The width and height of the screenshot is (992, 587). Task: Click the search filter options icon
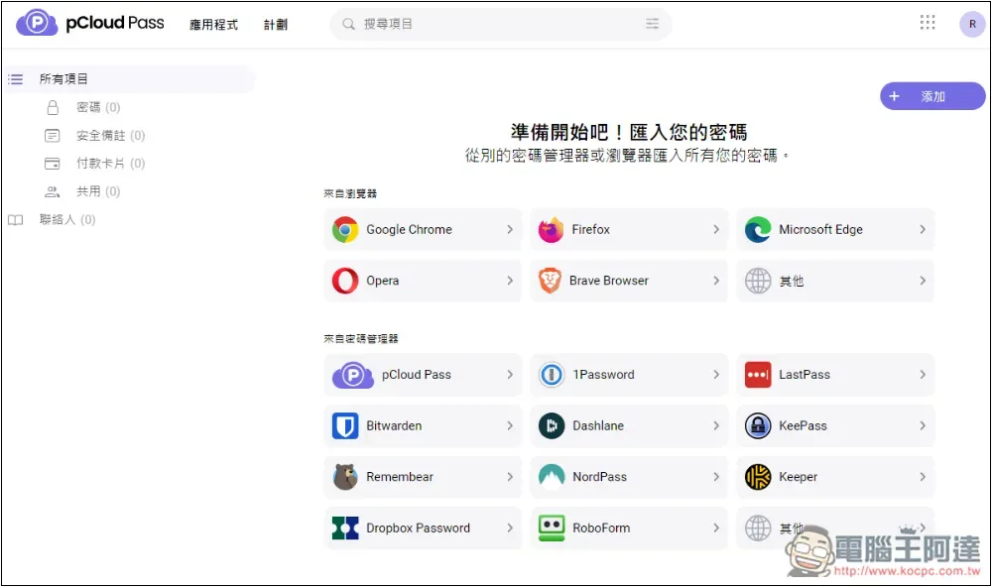click(x=652, y=24)
